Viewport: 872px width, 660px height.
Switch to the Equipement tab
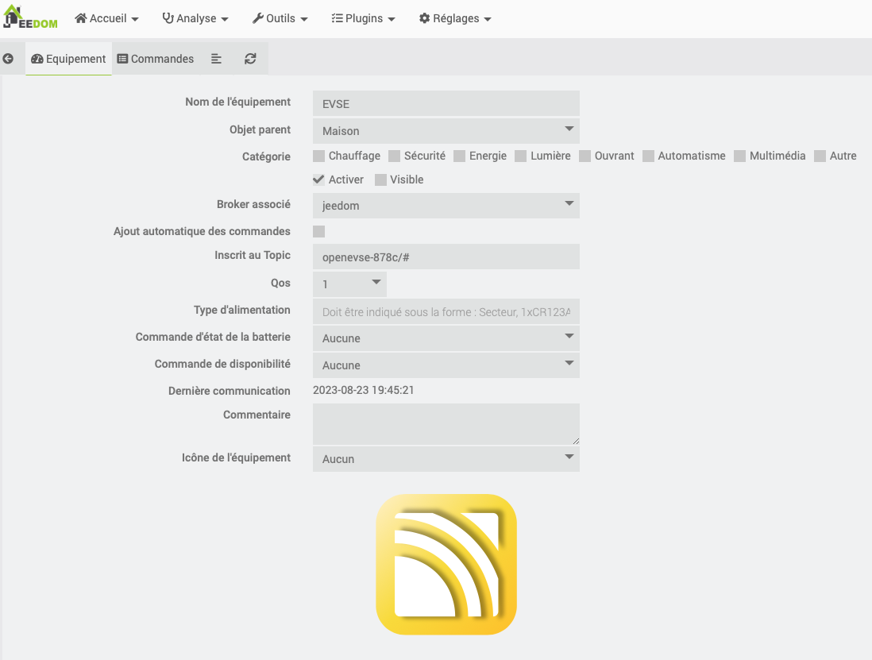coord(68,59)
